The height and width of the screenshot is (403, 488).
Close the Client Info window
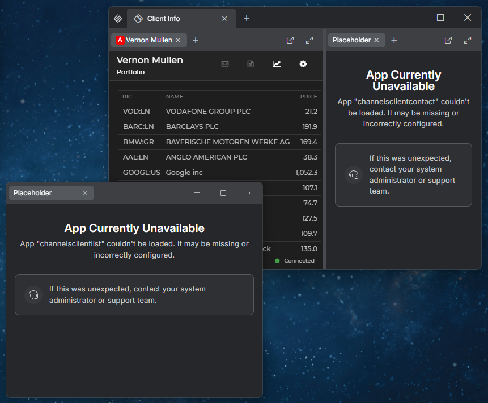point(468,18)
